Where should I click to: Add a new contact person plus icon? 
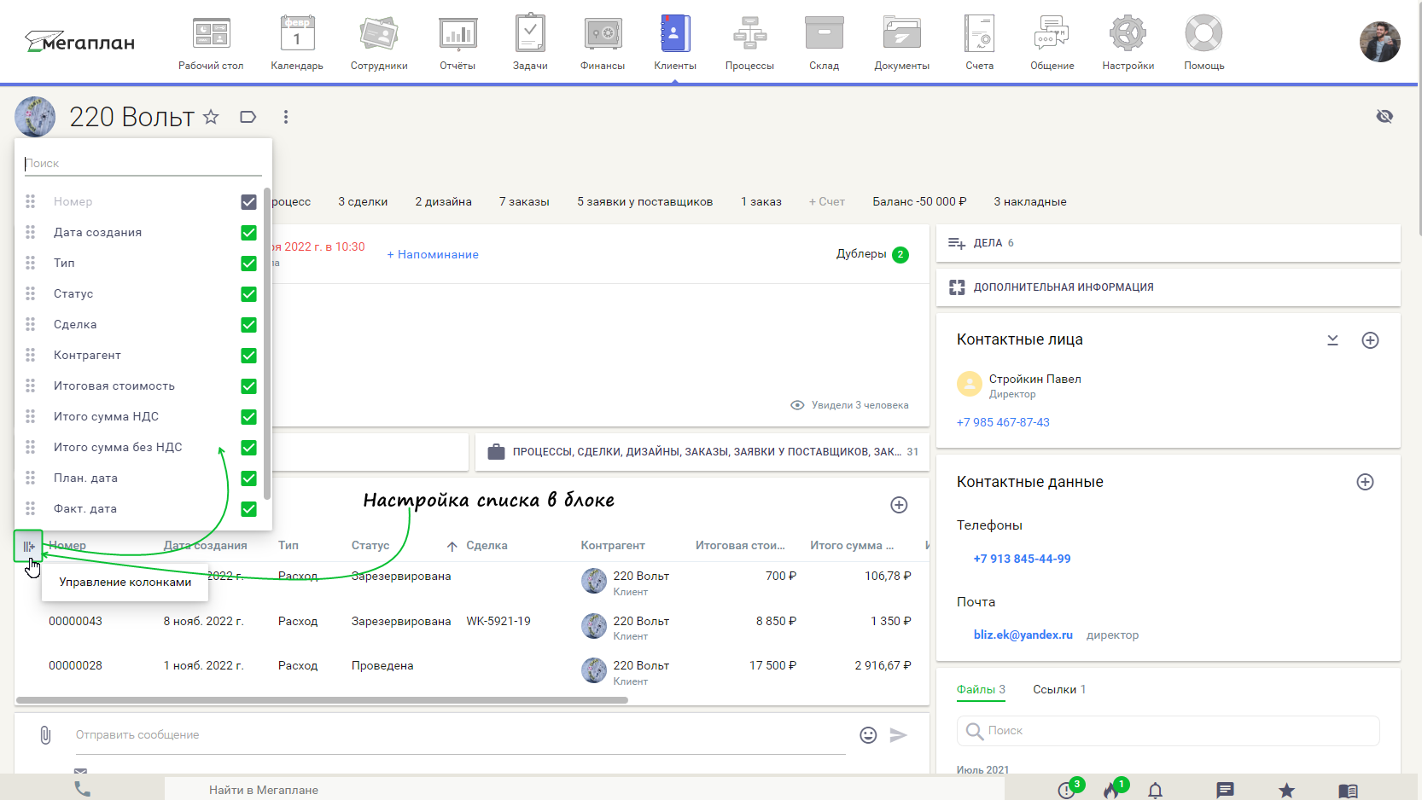[x=1370, y=340]
